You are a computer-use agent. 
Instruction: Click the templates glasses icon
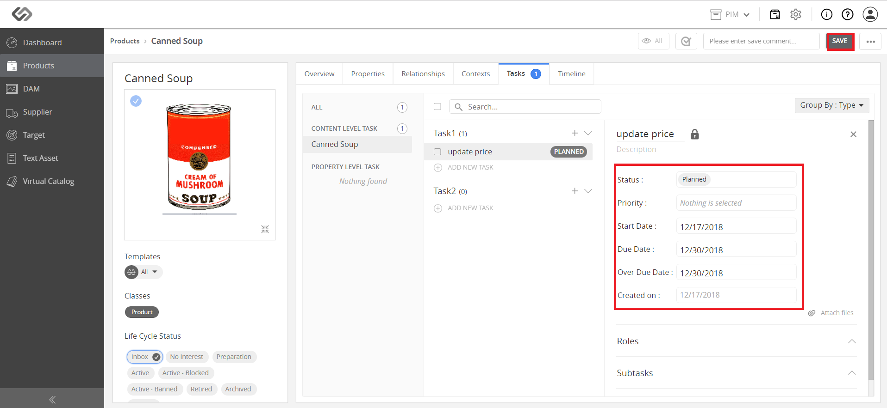click(131, 272)
